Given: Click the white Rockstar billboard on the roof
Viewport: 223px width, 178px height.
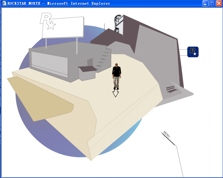Looking at the screenshot, I should pos(63,27).
